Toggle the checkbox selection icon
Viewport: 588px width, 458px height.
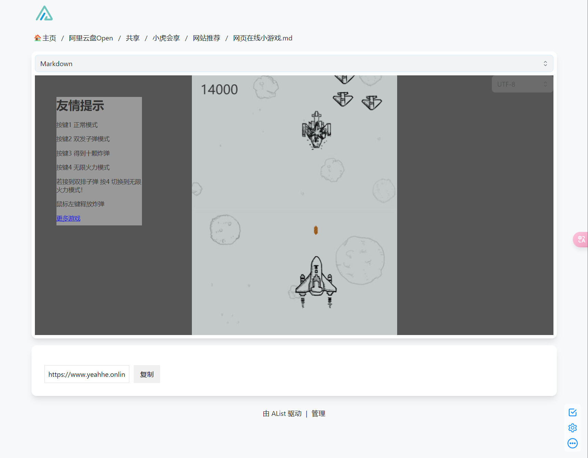tap(573, 412)
